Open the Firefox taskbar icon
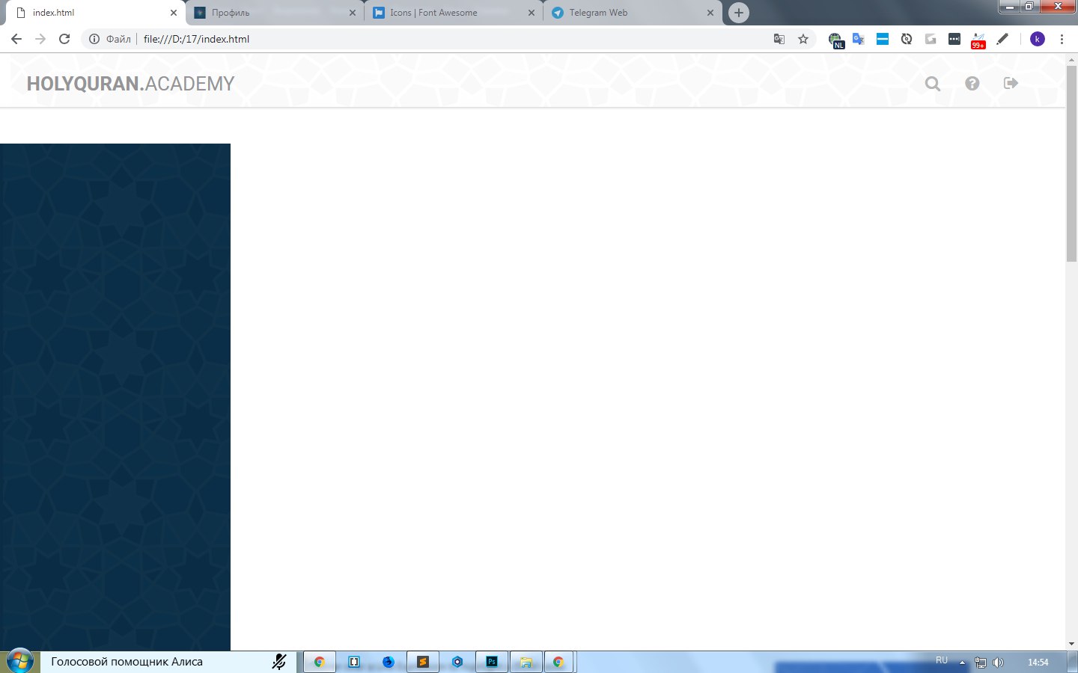The height and width of the screenshot is (673, 1078). tap(389, 662)
